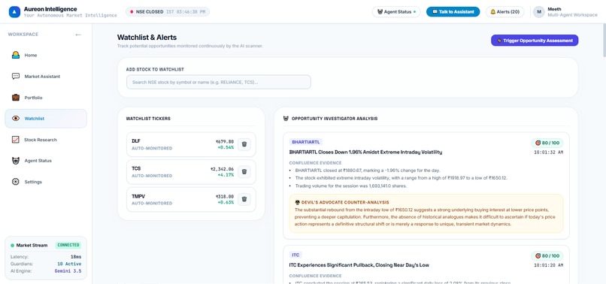Click the BHARTIARTL 80 / 100 score badge

coord(547,143)
